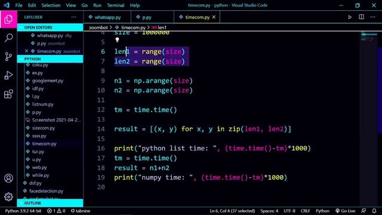This screenshot has height=215, width=382.
Task: Change the UTF-8 file encoding
Action: point(289,211)
